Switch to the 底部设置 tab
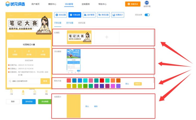This screenshot has width=196, height=120. [x=82, y=23]
